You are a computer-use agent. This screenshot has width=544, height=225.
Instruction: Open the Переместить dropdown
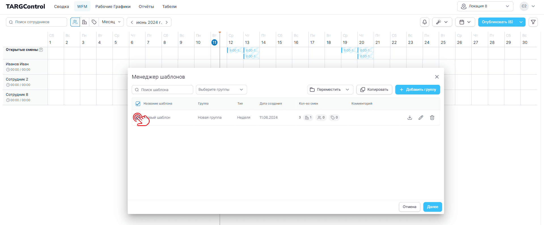pyautogui.click(x=330, y=90)
